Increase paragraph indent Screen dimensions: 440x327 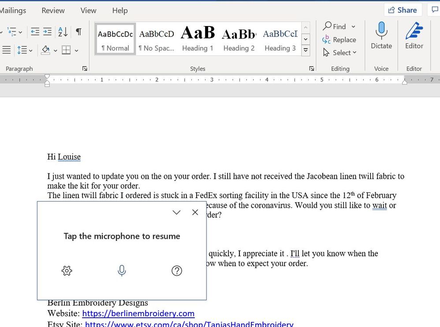(x=47, y=31)
